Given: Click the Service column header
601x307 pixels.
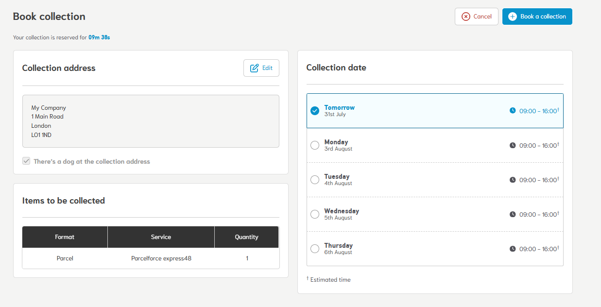Looking at the screenshot, I should 161,237.
